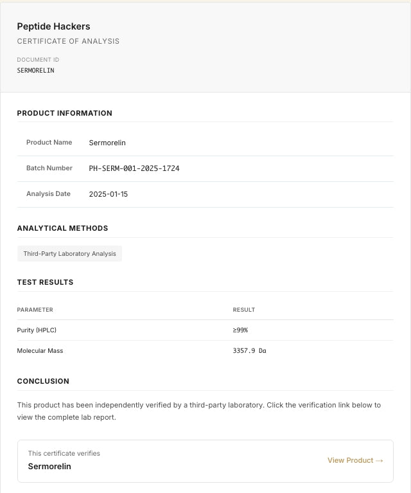Click the PARAMETER column header
Image resolution: width=411 pixels, height=493 pixels.
coord(35,310)
